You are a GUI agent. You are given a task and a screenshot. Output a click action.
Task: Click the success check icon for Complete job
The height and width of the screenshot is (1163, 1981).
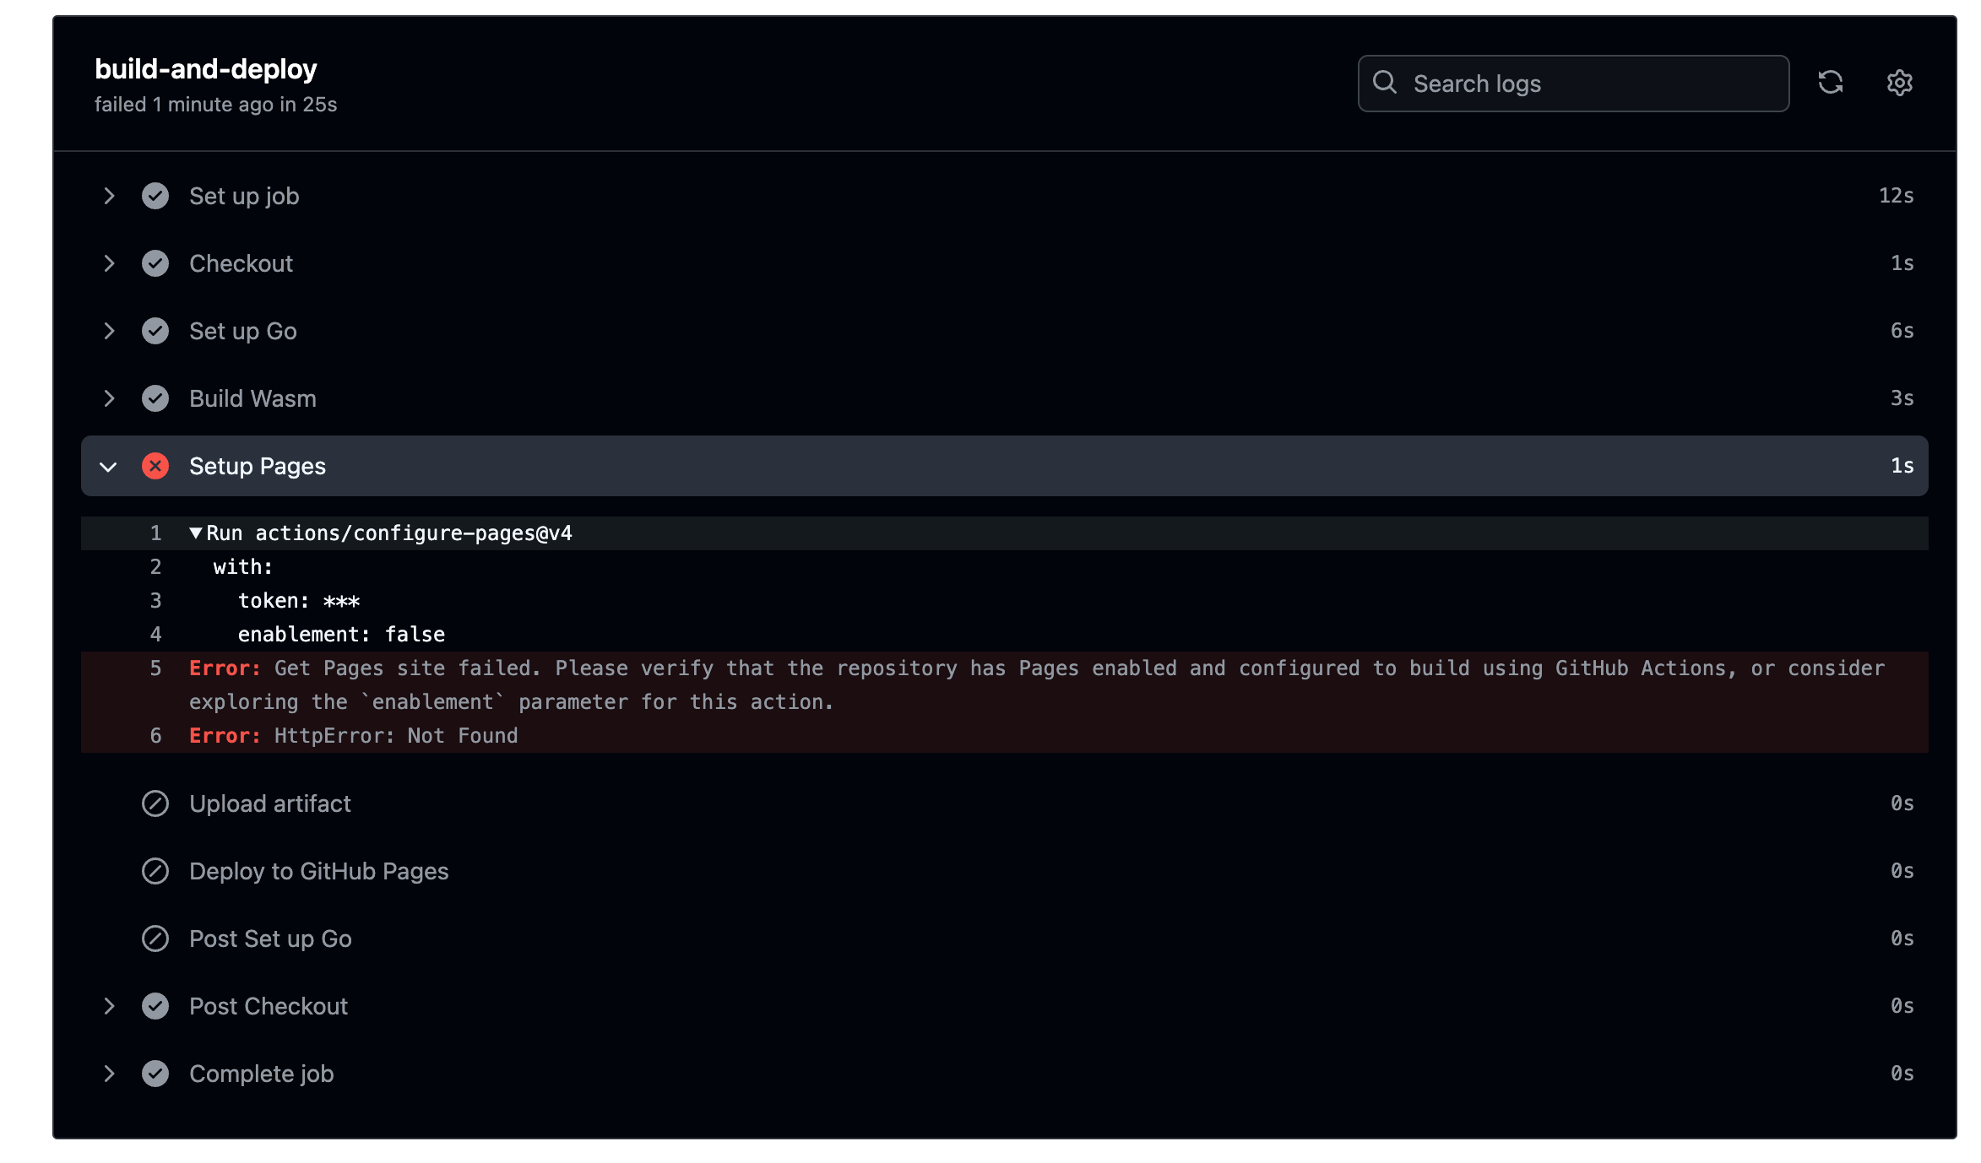click(155, 1074)
